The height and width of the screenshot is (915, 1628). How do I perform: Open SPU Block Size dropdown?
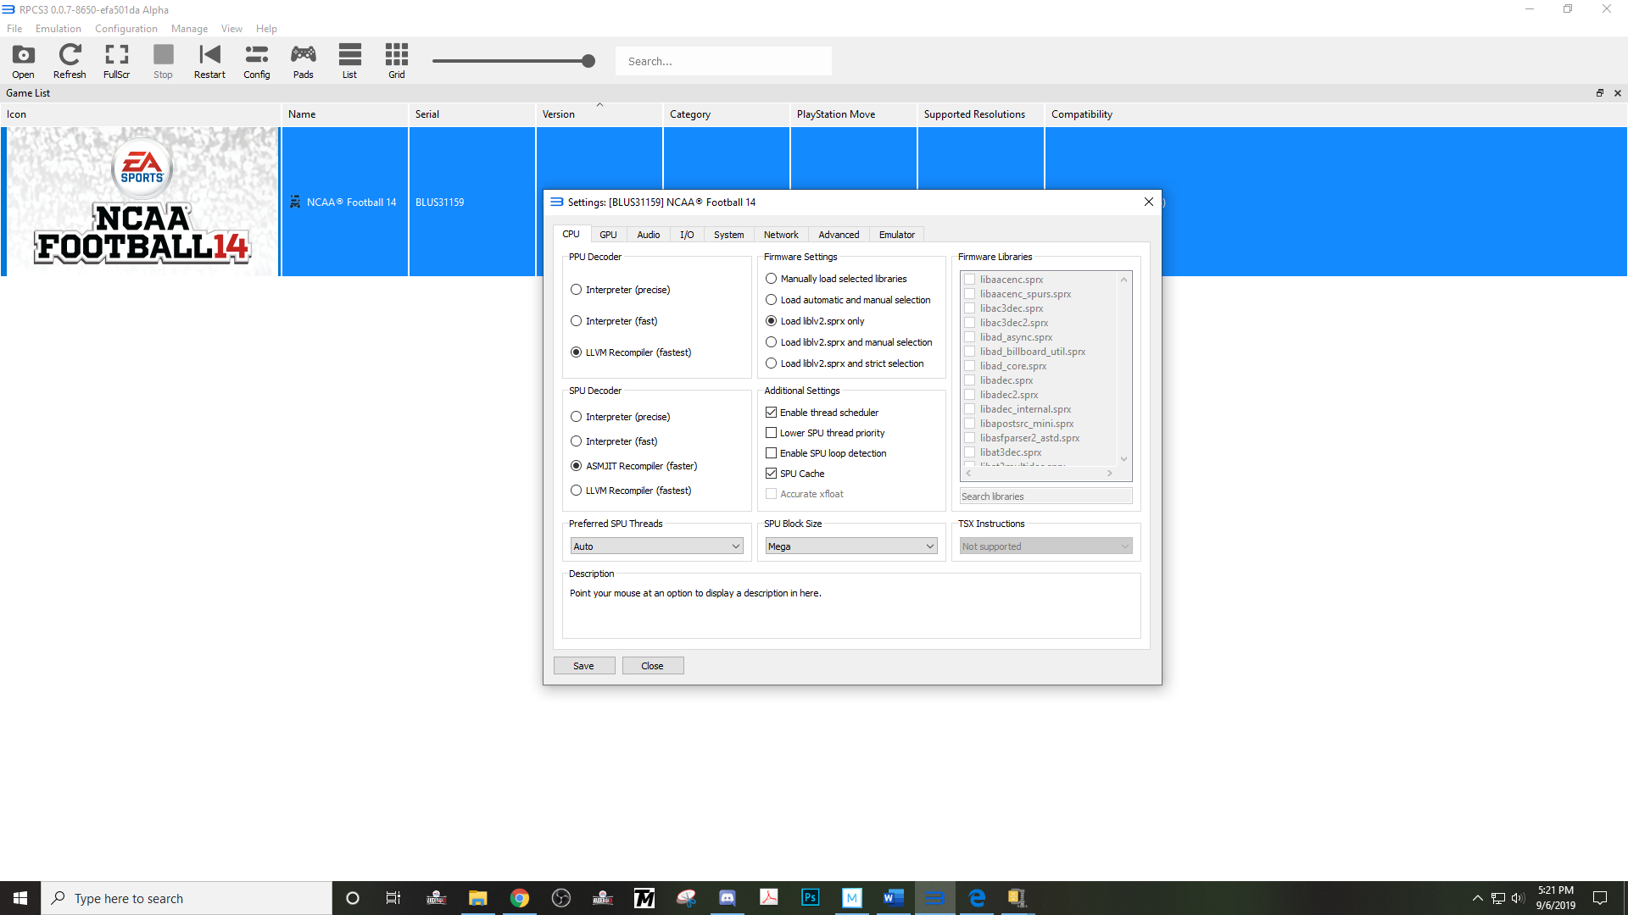pyautogui.click(x=851, y=546)
